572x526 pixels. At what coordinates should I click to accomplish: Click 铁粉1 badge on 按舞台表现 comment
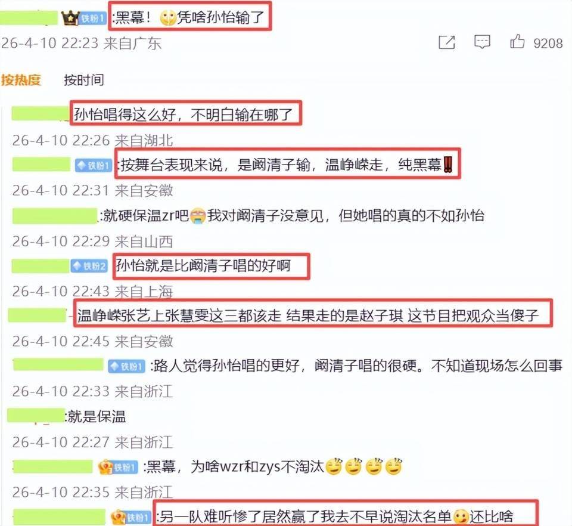coord(94,166)
